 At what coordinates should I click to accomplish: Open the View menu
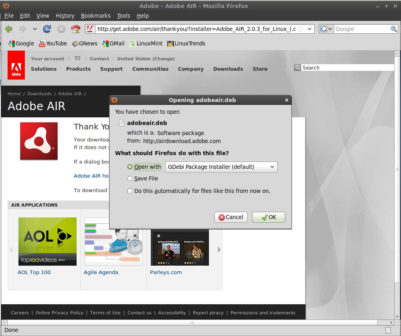[43, 16]
